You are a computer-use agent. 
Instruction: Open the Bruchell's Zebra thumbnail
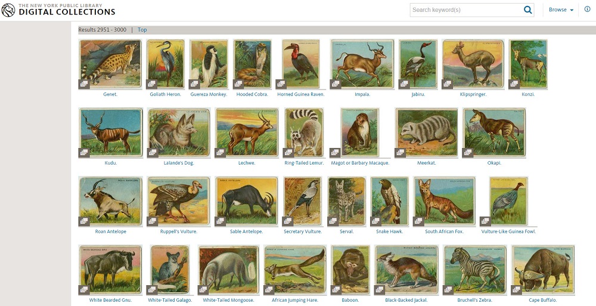click(475, 270)
